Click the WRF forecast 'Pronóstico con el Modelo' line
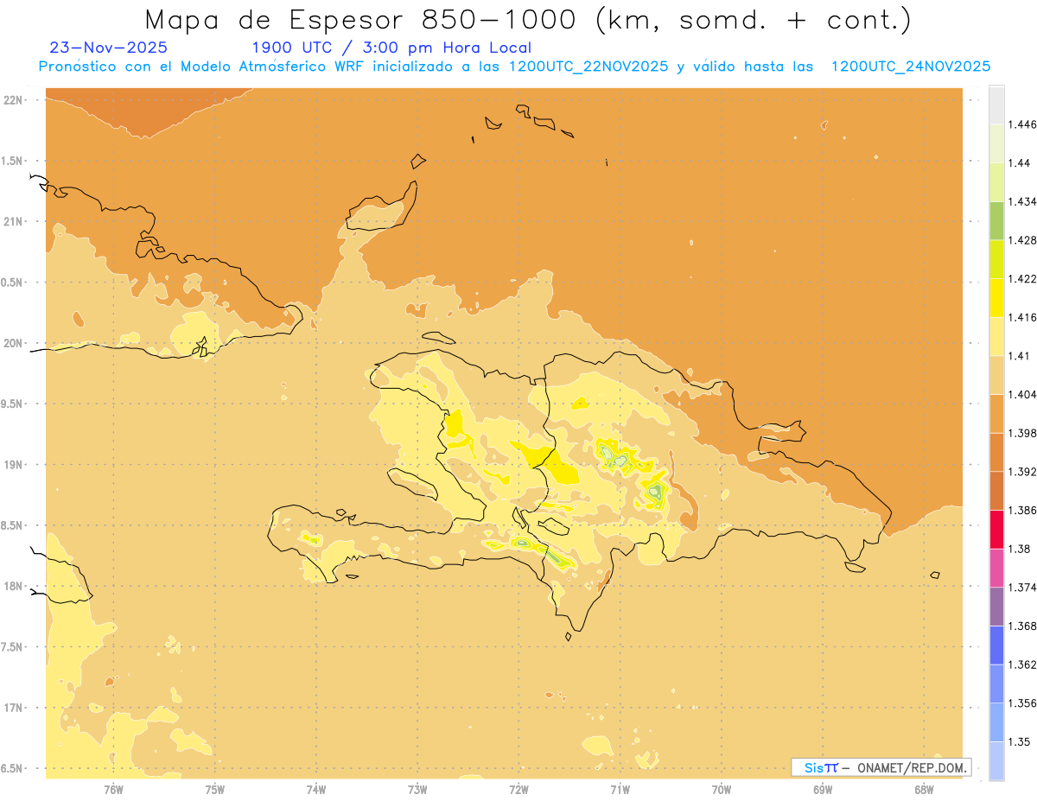Viewport: 1037px width, 801px height. pos(514,67)
